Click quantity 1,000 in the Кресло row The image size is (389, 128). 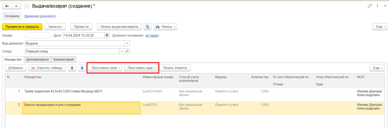pos(264,105)
